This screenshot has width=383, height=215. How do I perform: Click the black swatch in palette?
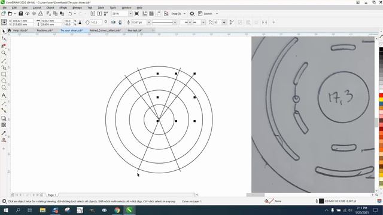click(x=381, y=50)
